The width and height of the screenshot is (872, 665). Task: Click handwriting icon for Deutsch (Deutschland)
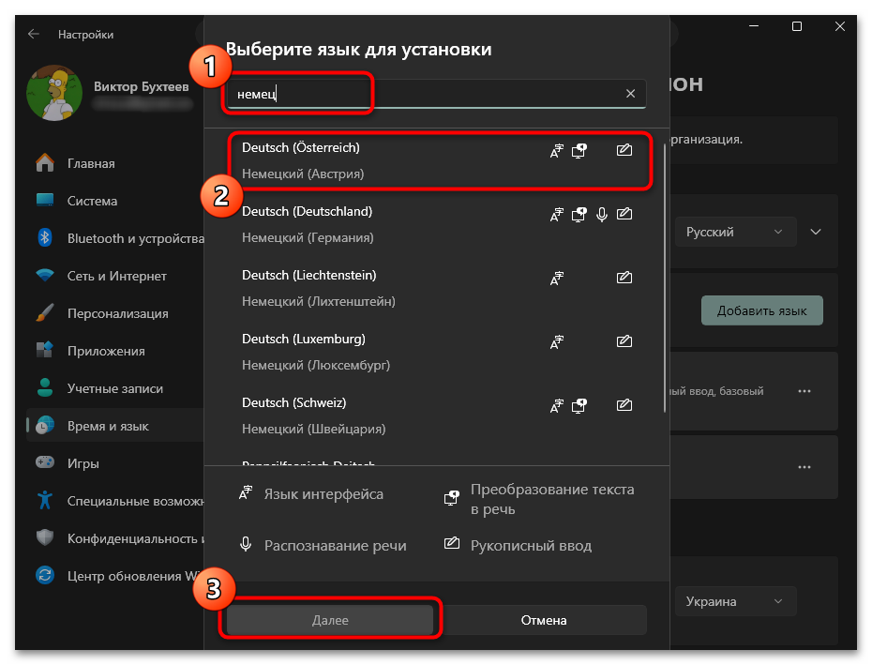coord(624,214)
